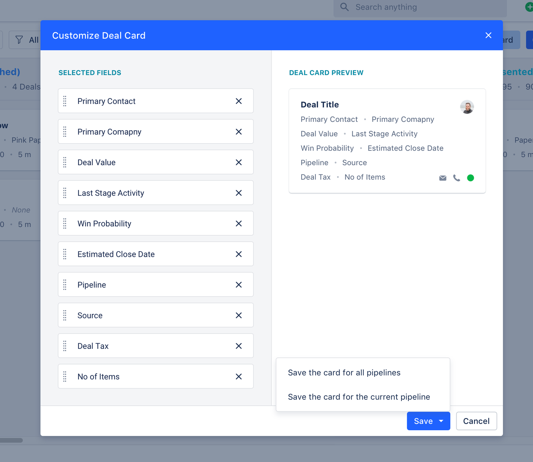This screenshot has width=533, height=462.
Task: Click the email icon on deal card preview
Action: click(443, 178)
